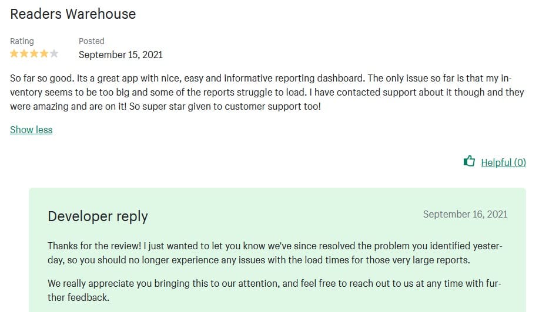Select the fourth gold rating star
Screen dimensions: 539x312
[44, 53]
